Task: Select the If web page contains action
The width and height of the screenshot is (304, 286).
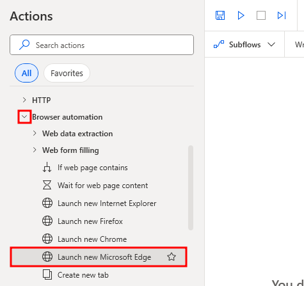Action: point(93,168)
